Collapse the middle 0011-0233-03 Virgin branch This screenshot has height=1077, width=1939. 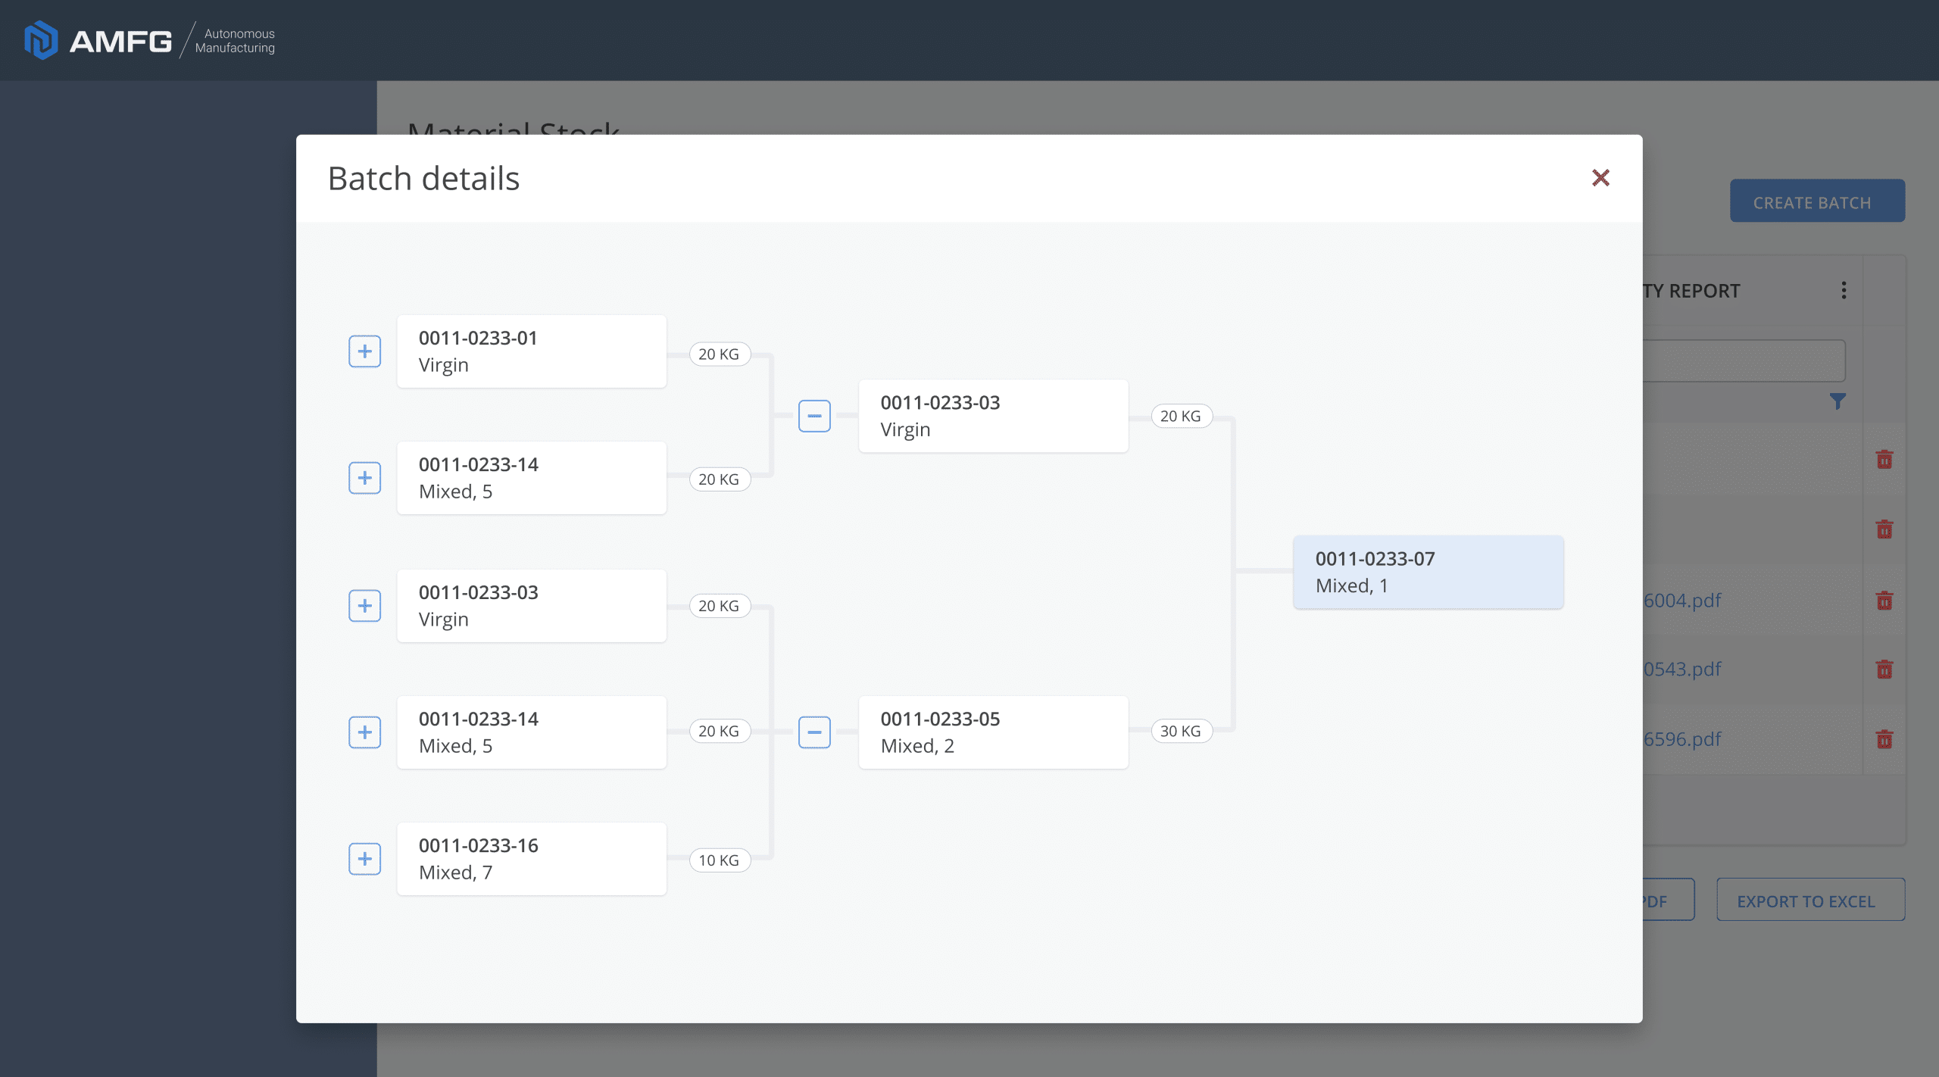[814, 416]
